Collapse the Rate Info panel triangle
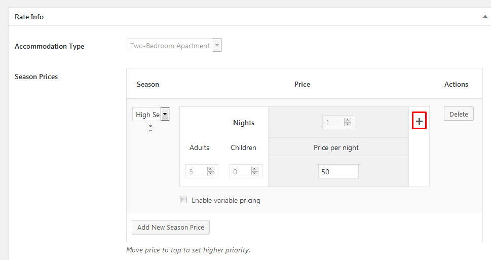Image resolution: width=491 pixels, height=260 pixels. pyautogui.click(x=485, y=17)
